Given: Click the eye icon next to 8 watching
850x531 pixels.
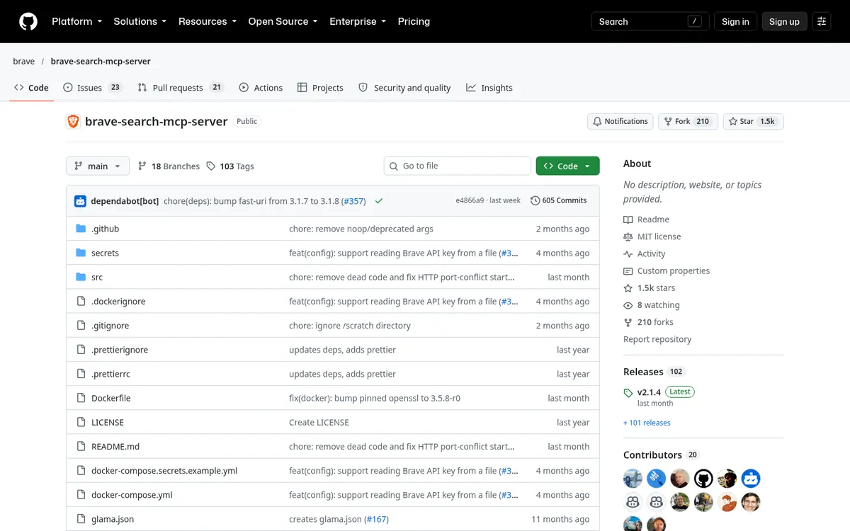Looking at the screenshot, I should (628, 305).
